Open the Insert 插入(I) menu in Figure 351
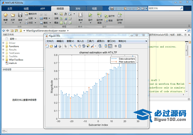Image resolution: width=193 pixels, height=135 pixels. (80, 41)
